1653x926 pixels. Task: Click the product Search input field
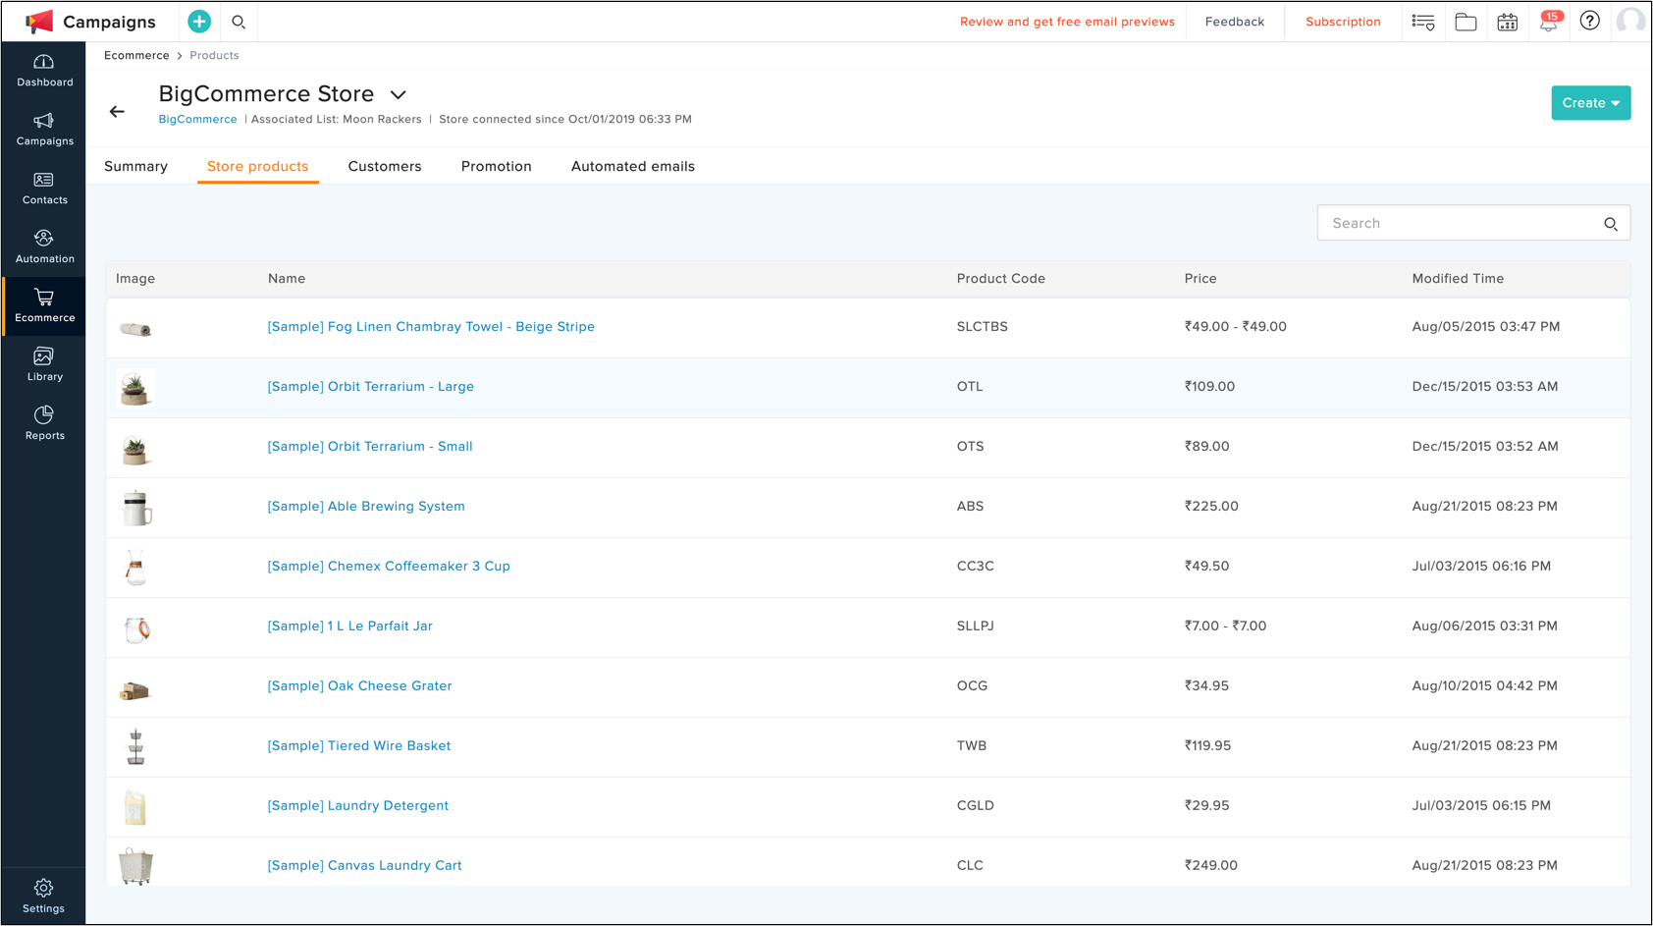pyautogui.click(x=1473, y=223)
